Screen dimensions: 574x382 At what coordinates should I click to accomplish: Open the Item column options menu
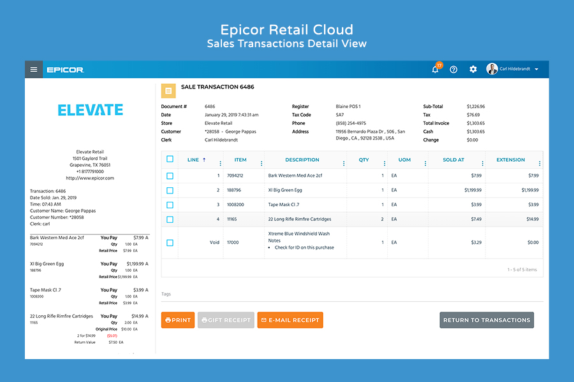[260, 163]
